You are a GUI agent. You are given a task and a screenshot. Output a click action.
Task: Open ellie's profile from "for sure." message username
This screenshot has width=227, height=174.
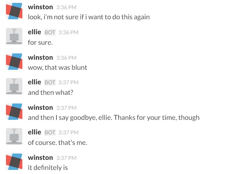point(35,32)
